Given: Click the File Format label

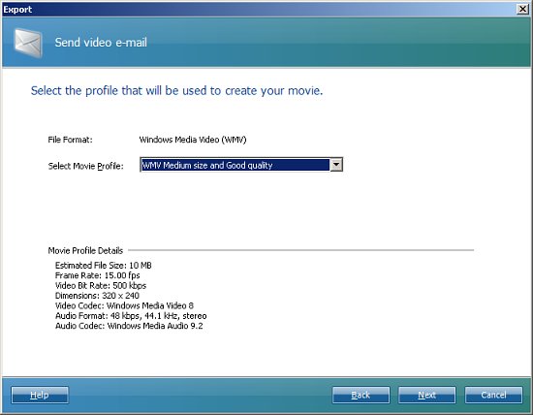Looking at the screenshot, I should pos(70,140).
